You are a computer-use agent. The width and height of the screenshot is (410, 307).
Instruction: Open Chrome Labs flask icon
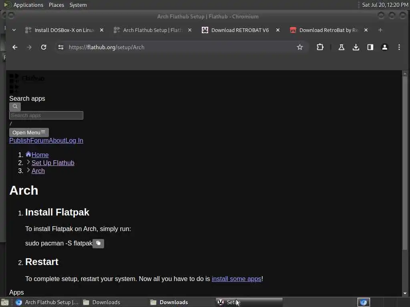341,47
